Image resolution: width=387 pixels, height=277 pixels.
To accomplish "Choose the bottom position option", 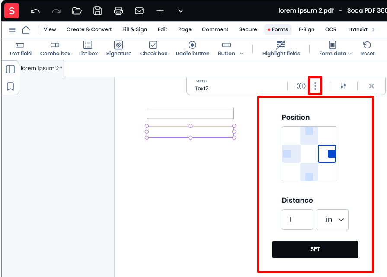I will [x=309, y=172].
